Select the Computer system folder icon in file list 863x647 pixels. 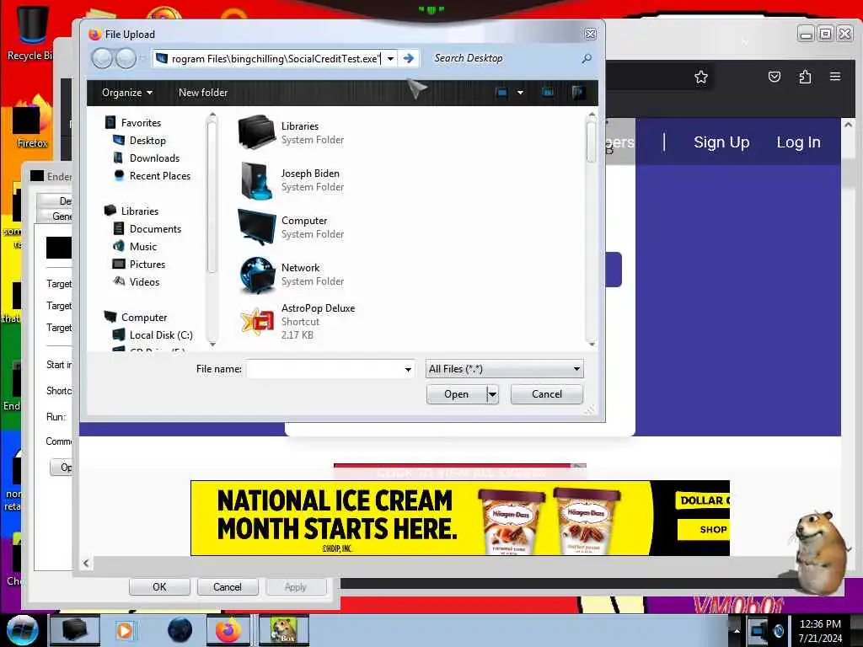pyautogui.click(x=256, y=227)
